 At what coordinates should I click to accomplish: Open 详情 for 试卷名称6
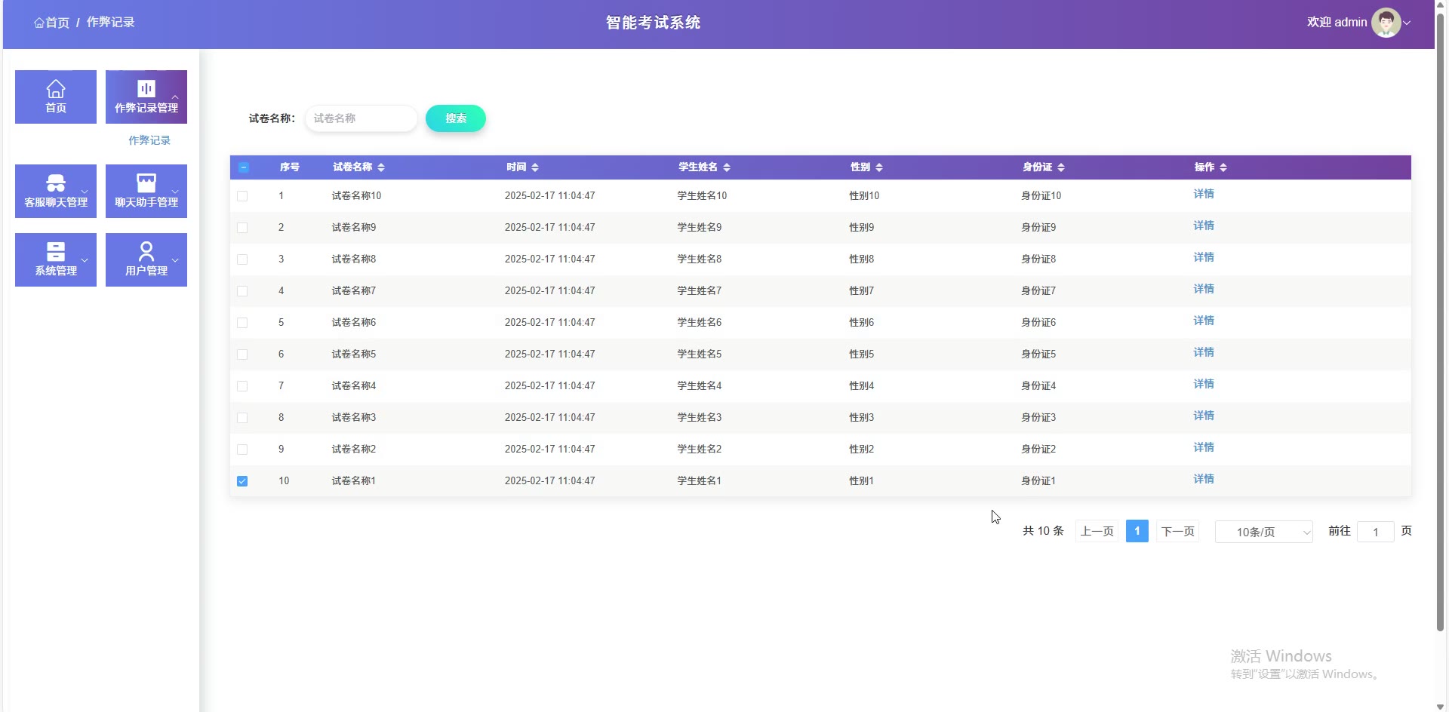pos(1204,321)
